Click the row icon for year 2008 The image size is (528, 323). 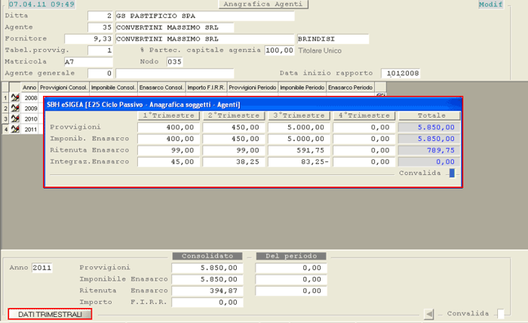(x=14, y=98)
